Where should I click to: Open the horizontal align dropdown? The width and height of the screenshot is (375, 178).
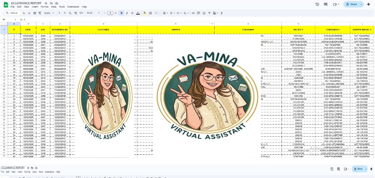click(x=165, y=13)
